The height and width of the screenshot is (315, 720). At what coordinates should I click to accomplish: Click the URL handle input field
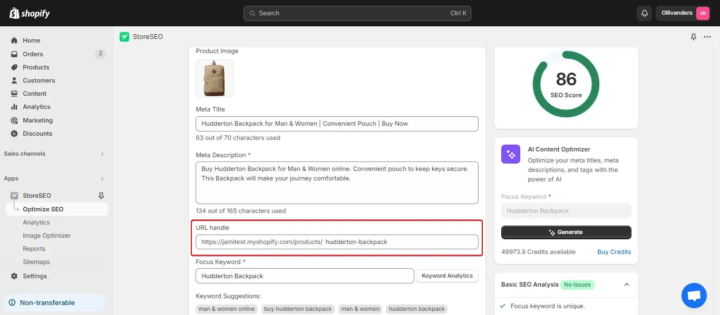(x=337, y=242)
